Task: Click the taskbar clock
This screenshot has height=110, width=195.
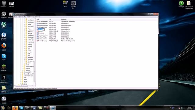Action: (190, 108)
